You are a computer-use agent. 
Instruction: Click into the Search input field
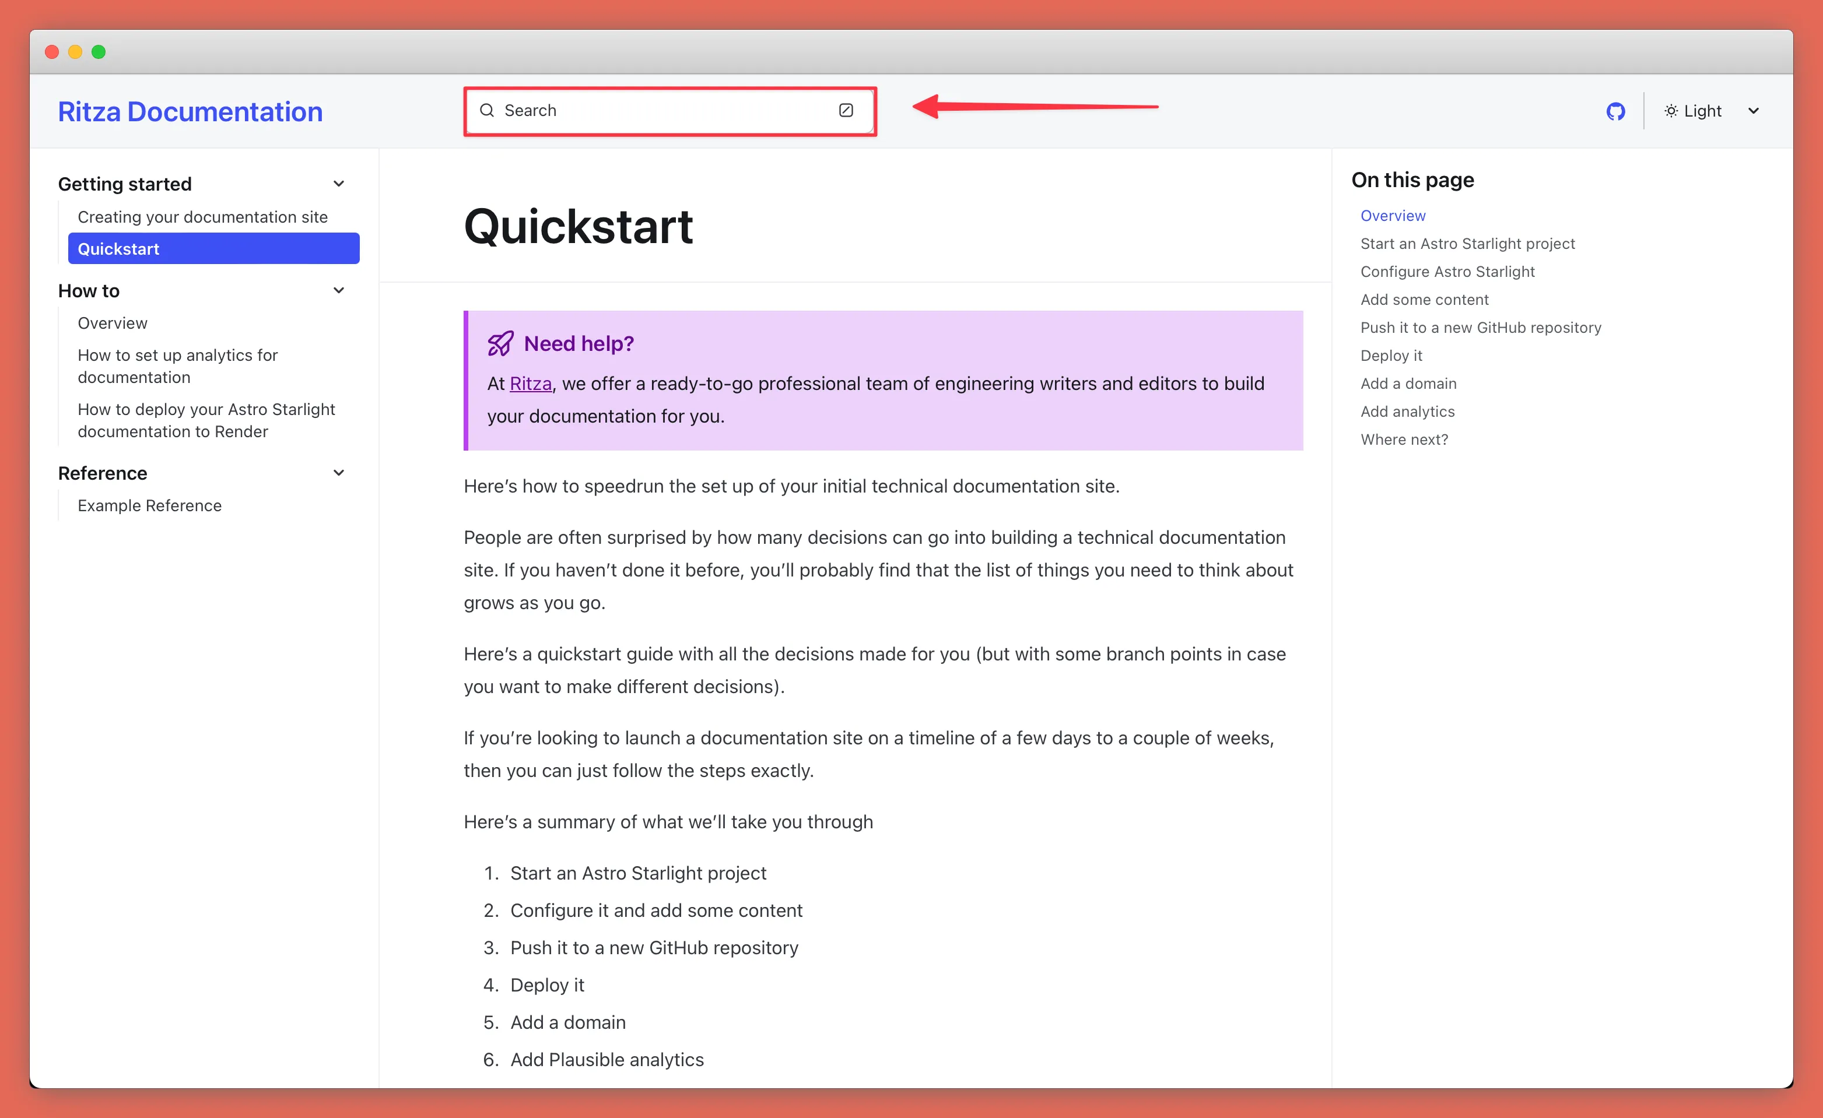pyautogui.click(x=667, y=110)
